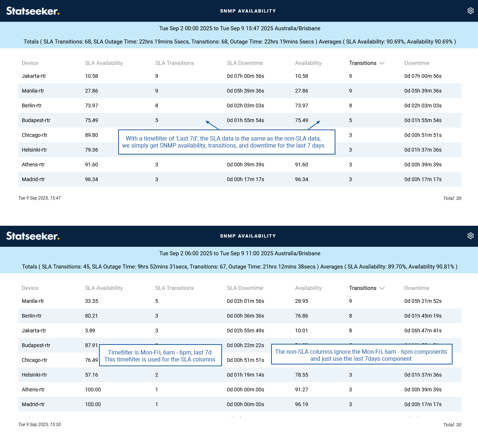Sort top table by SLA Availability column
The image size is (478, 436).
(104, 63)
